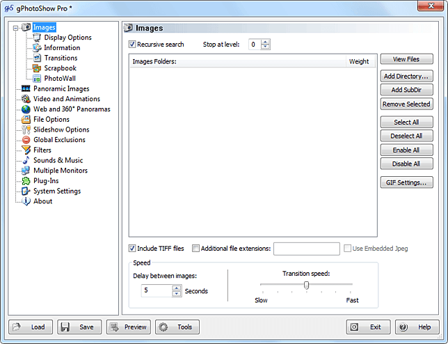Click the Information palette icon in tree
This screenshot has height=344, width=448.
(37, 47)
